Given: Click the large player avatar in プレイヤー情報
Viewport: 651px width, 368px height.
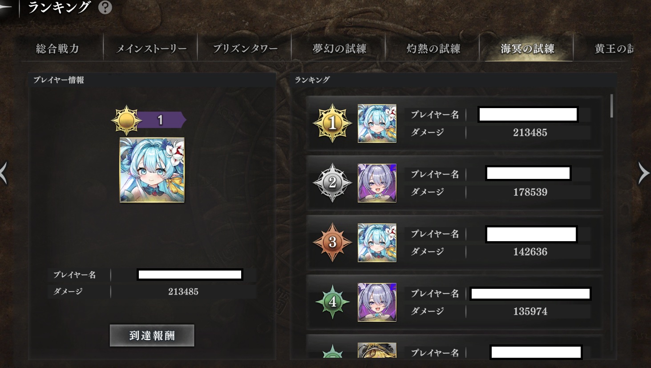Looking at the screenshot, I should [x=152, y=170].
